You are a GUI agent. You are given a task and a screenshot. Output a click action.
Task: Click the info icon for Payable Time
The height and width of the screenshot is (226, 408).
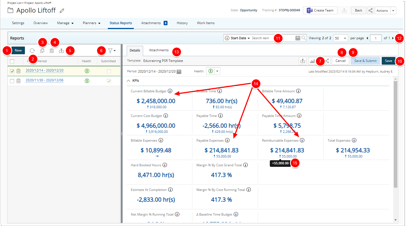point(220,116)
